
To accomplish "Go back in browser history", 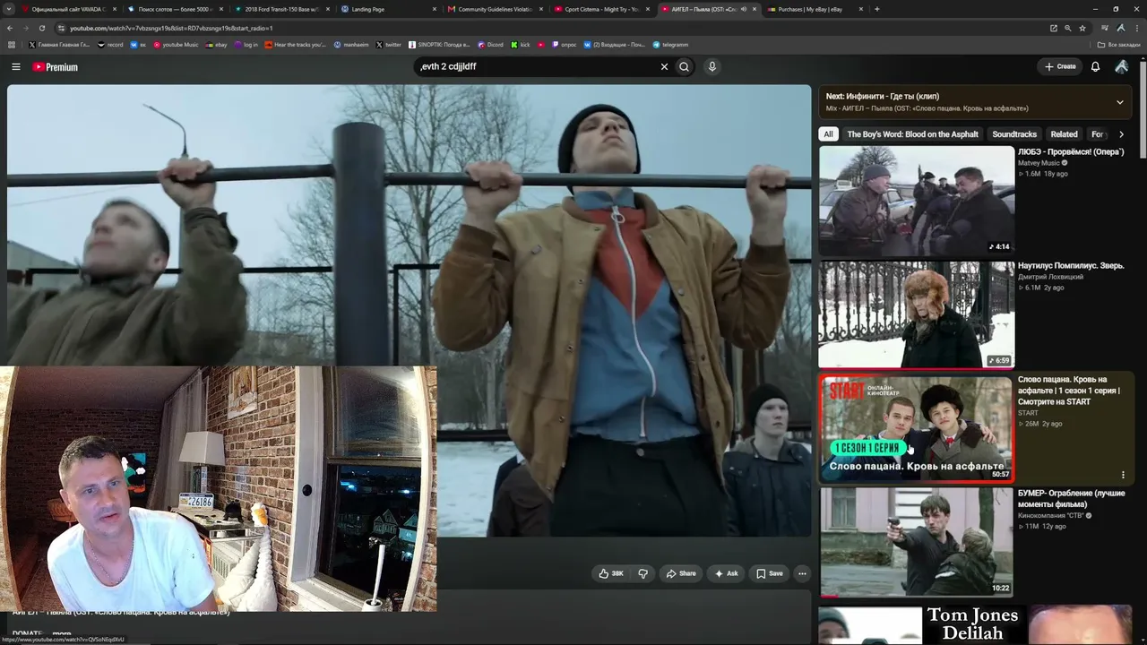I will pos(10,28).
